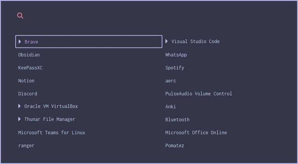Open the Bluetooth entry

pos(177,120)
